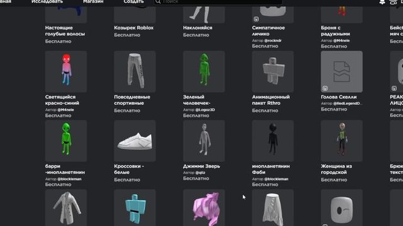The width and height of the screenshot is (403, 226).
Task: Select the барри-инопланетянин green alien thumbnail
Action: click(x=66, y=141)
